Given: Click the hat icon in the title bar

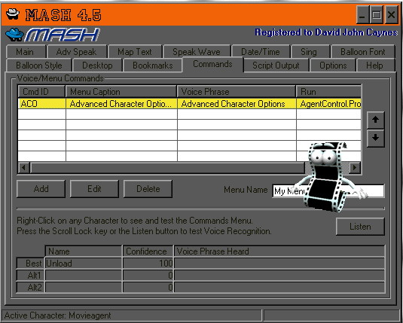Looking at the screenshot, I should [13, 14].
